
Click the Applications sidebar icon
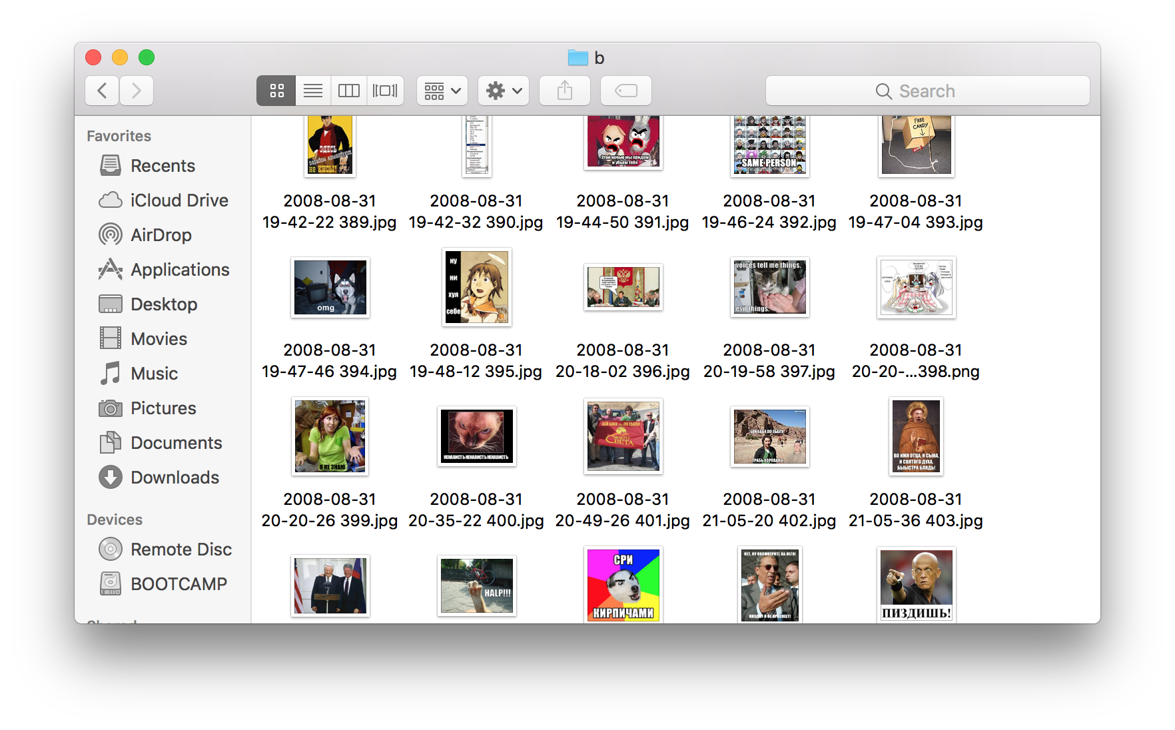point(111,269)
